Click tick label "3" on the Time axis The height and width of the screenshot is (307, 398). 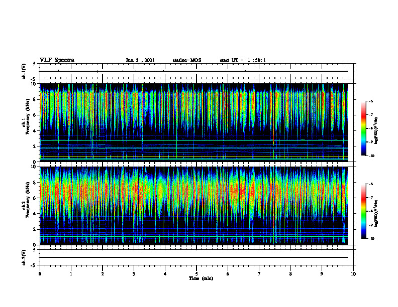click(134, 274)
